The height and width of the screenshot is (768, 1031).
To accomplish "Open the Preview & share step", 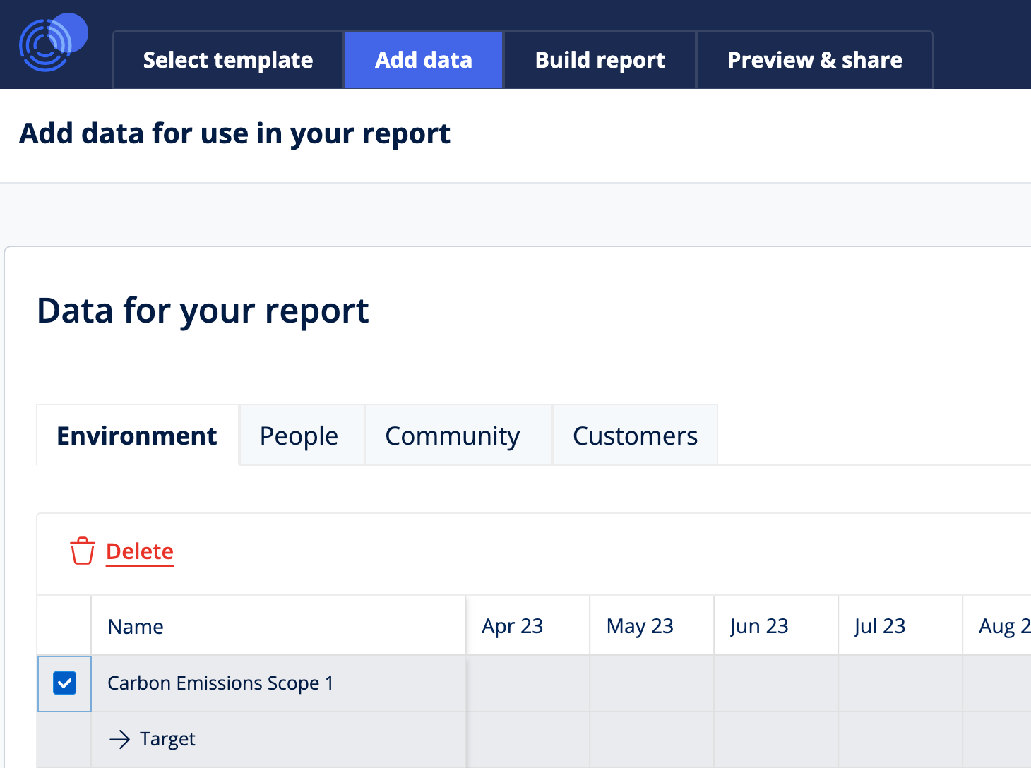I will 814,59.
